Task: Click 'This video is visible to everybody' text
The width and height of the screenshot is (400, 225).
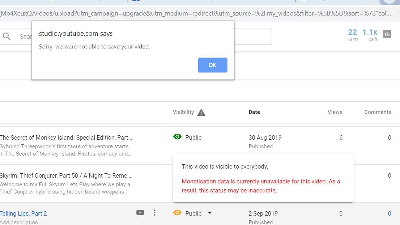Action: click(x=225, y=167)
